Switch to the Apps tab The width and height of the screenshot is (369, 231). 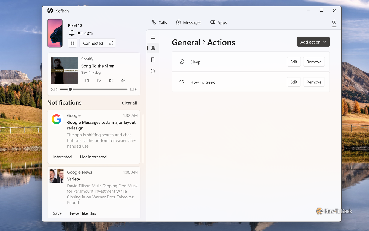pyautogui.click(x=219, y=22)
